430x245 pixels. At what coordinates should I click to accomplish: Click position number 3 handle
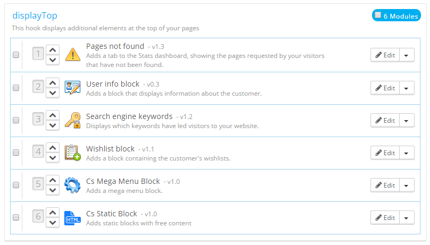38,120
